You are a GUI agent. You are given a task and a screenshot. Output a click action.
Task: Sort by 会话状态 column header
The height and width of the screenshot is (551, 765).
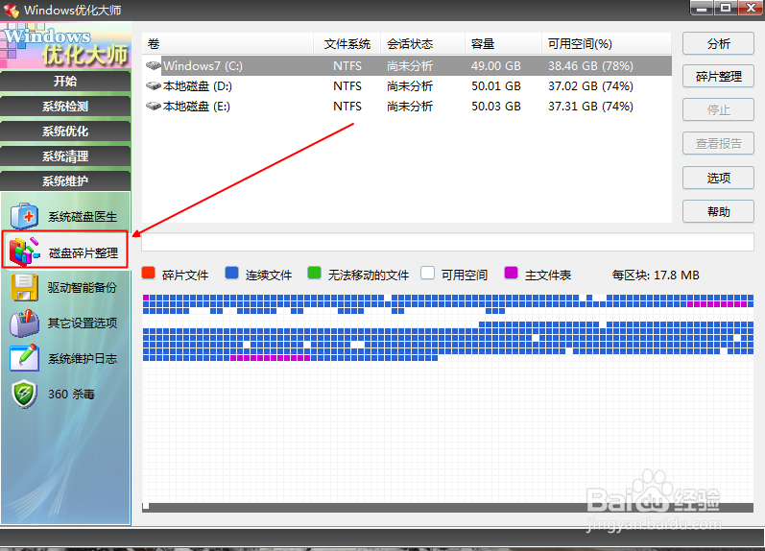point(422,44)
